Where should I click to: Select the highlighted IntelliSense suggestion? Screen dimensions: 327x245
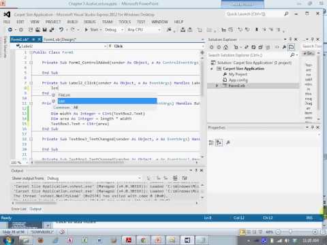(107, 101)
